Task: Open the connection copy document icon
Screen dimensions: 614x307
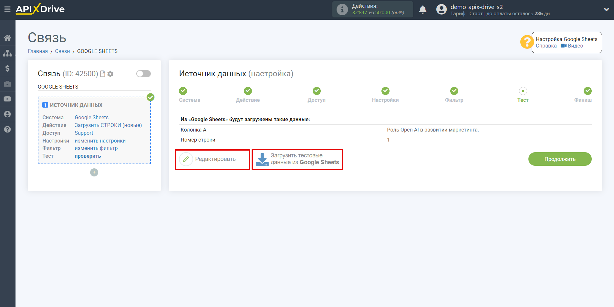Action: click(x=103, y=74)
